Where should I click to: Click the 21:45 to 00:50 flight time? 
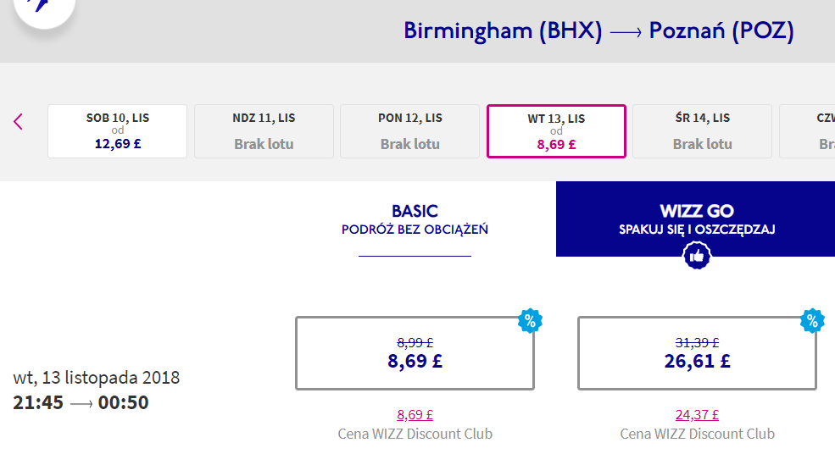tap(81, 403)
